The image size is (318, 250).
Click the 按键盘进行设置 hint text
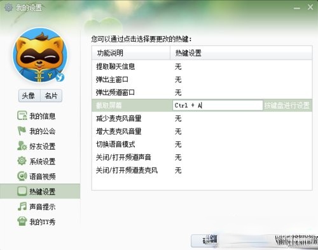[x=287, y=105]
